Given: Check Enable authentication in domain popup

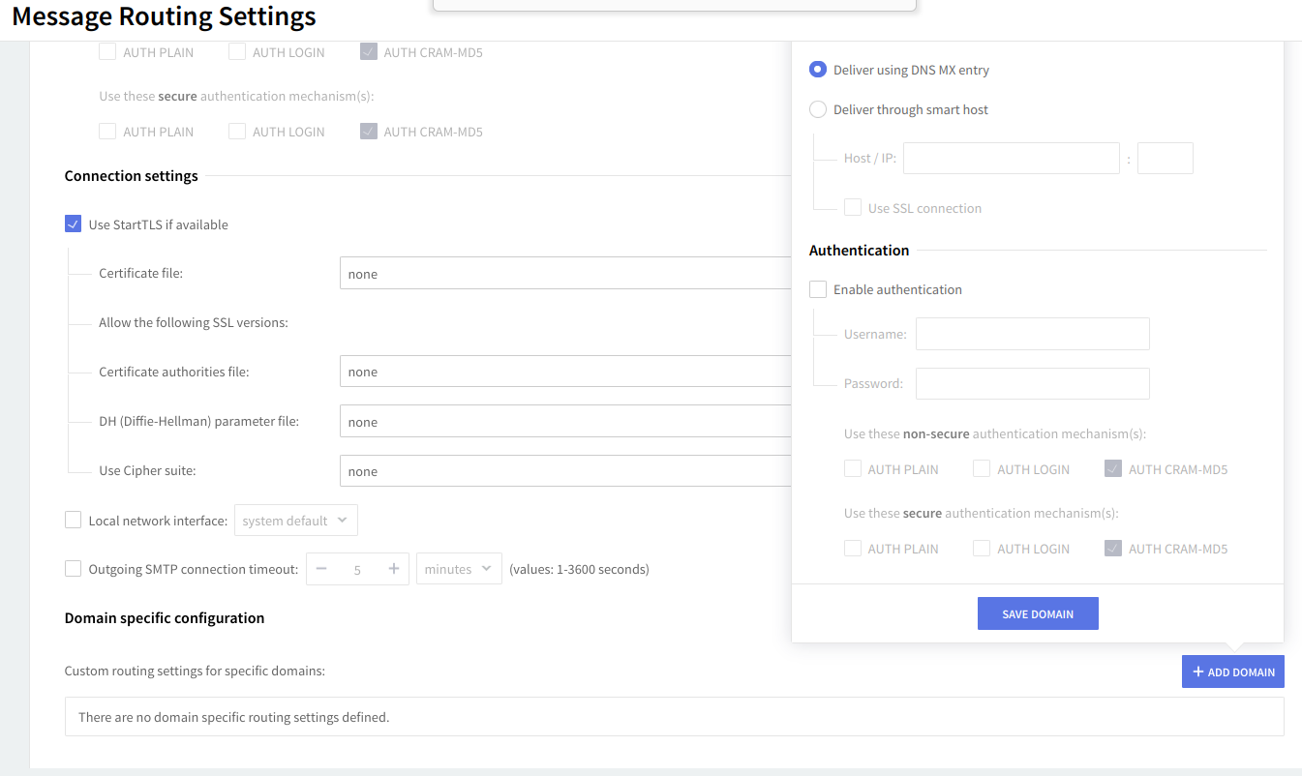Looking at the screenshot, I should pos(818,289).
